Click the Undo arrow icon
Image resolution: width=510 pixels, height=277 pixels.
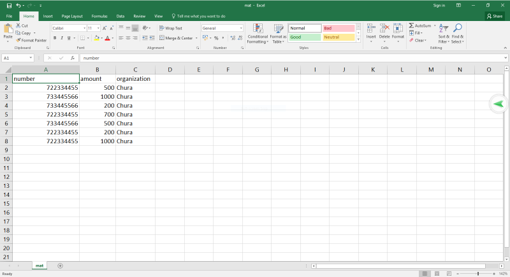pyautogui.click(x=18, y=6)
